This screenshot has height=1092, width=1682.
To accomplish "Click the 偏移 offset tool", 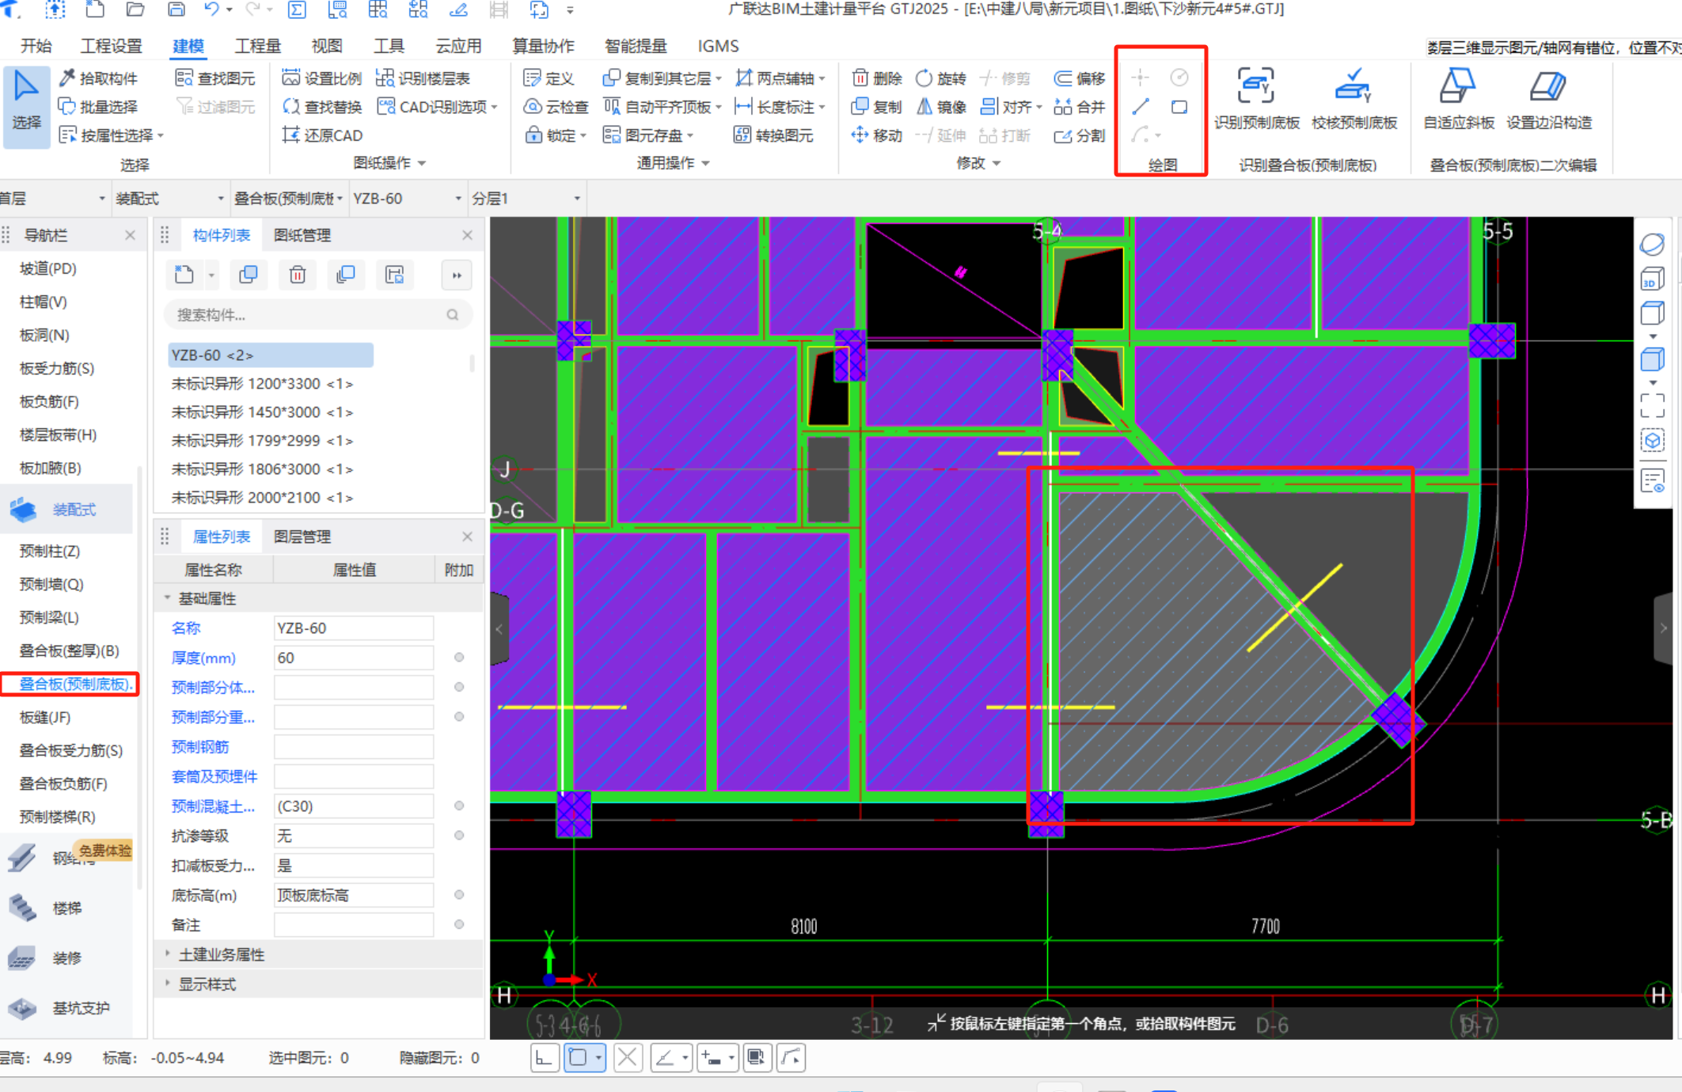I will (1080, 78).
